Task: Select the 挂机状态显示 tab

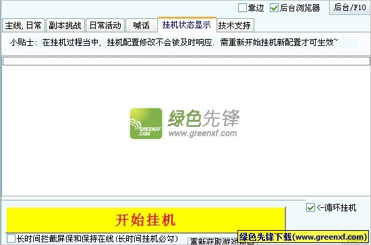Action: (x=187, y=24)
